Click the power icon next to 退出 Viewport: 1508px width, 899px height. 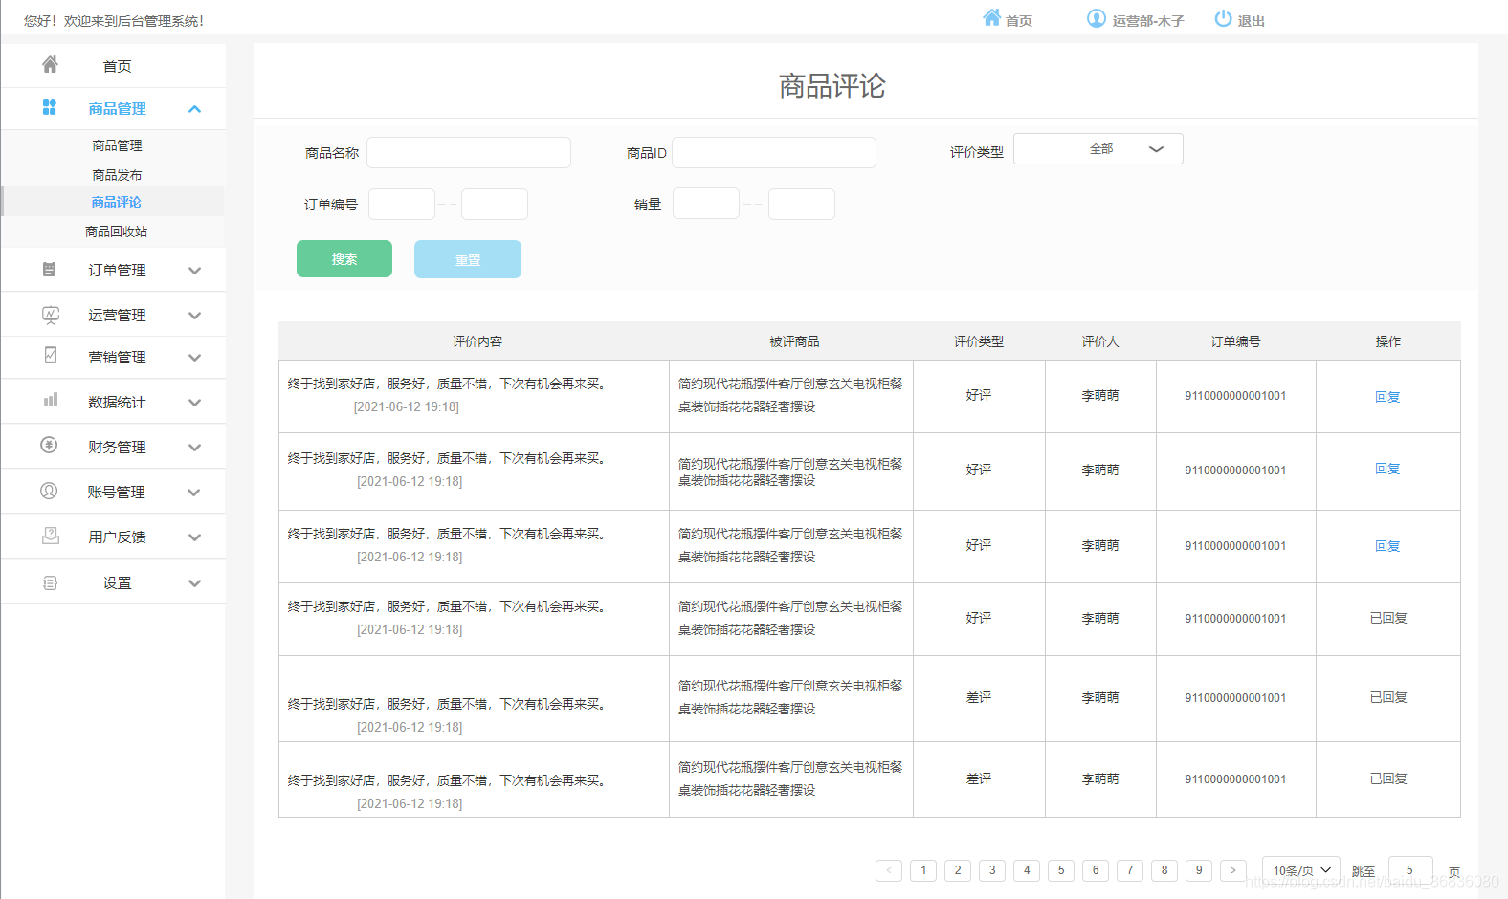tap(1223, 18)
